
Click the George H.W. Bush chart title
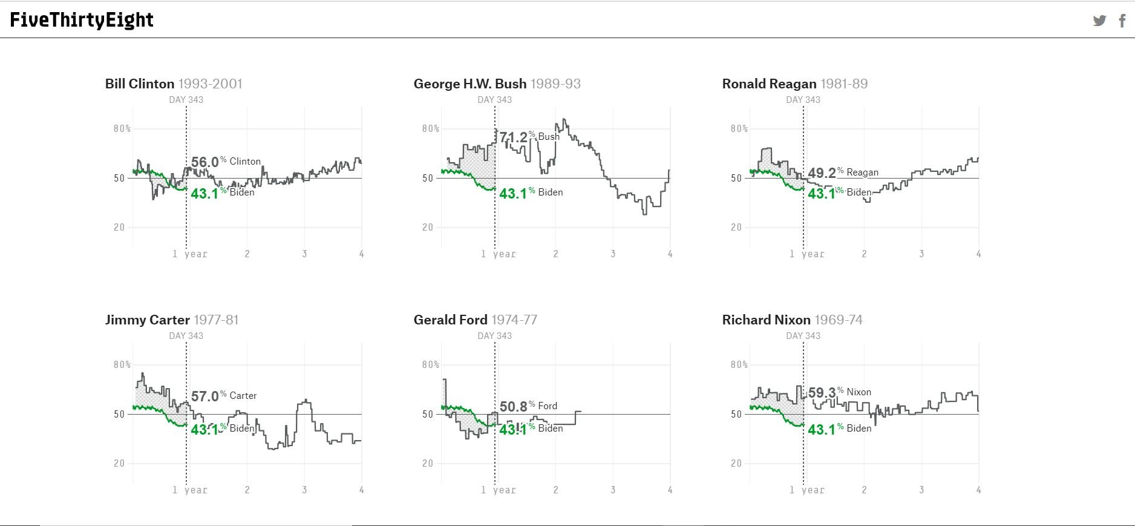pos(497,84)
